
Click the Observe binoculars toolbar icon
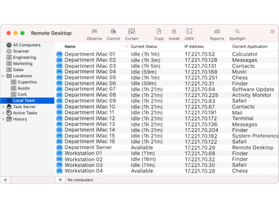pos(94,31)
